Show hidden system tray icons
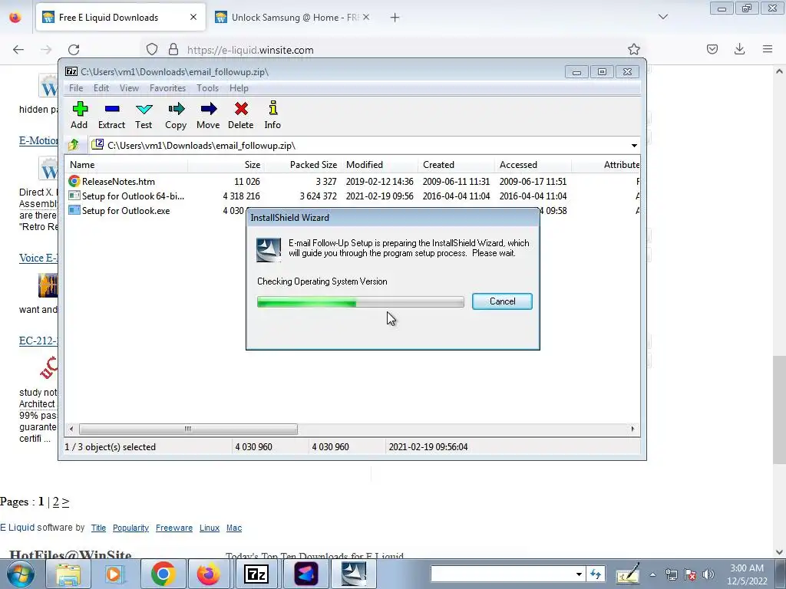The width and height of the screenshot is (786, 589). 652,574
